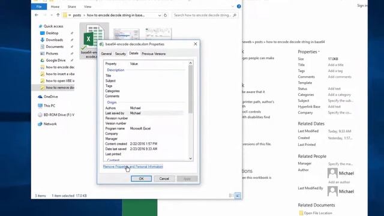Screen dimensions: 384x216
Task: Open Downloads in navigation pane
Action: click(x=54, y=40)
